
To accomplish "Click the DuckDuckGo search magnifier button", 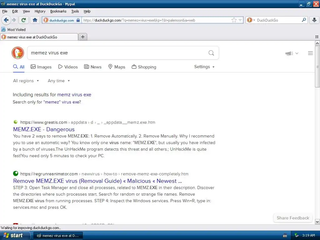I will point(211,53).
